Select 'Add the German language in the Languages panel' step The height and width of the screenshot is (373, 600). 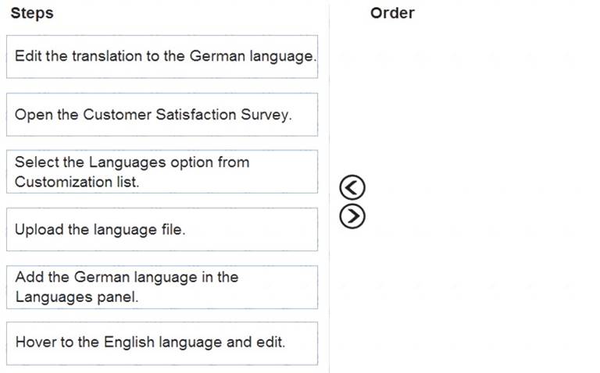(x=162, y=287)
